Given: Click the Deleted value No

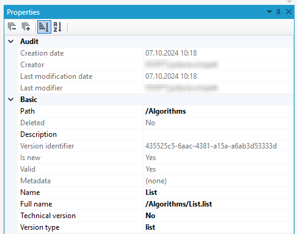Looking at the screenshot, I should point(150,123).
